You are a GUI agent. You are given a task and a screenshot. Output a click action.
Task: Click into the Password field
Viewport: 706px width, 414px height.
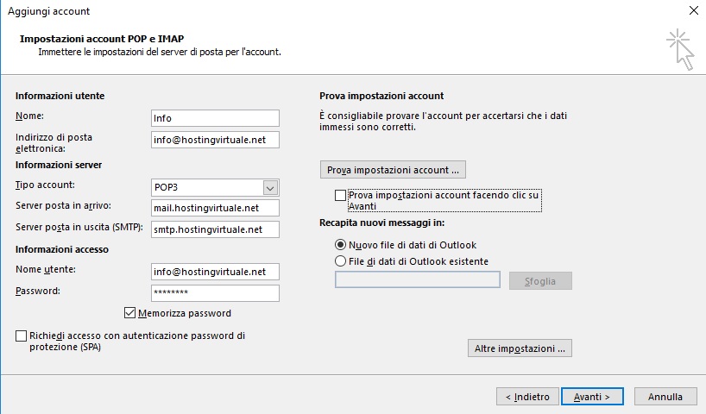coord(215,293)
